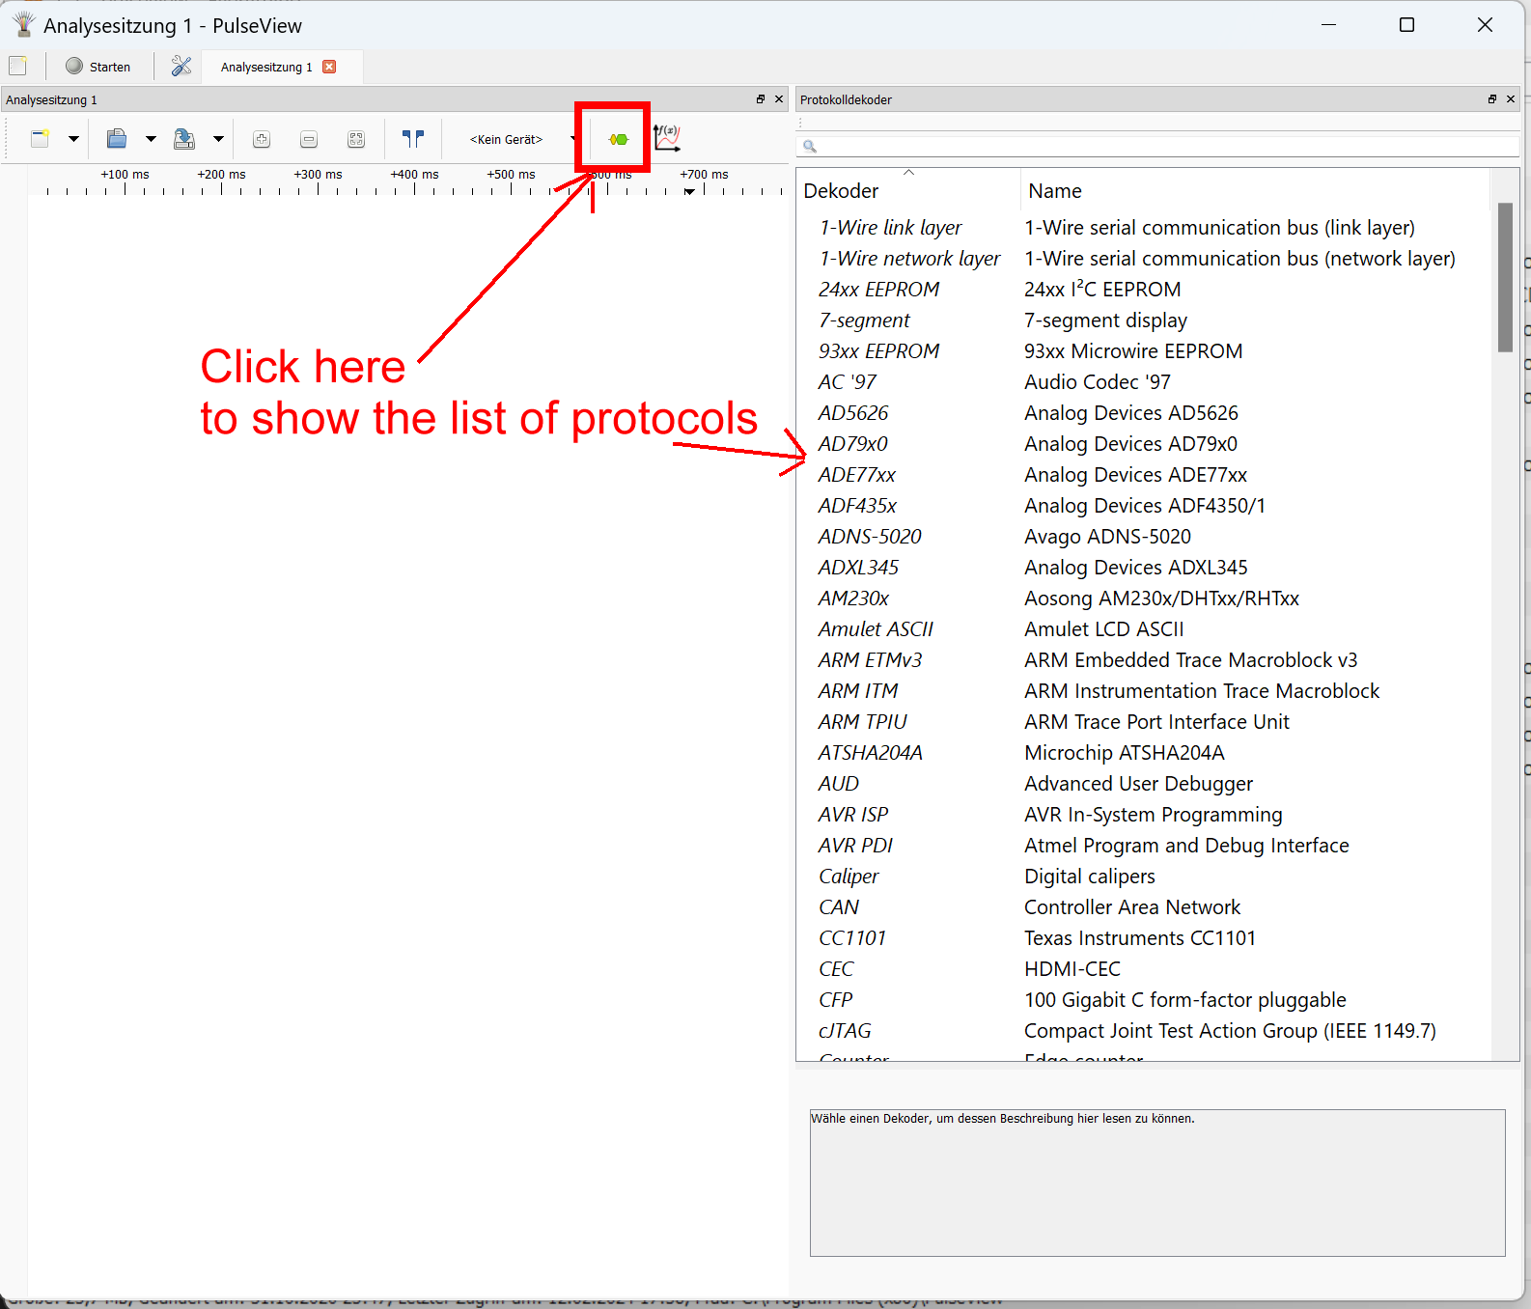Viewport: 1531px width, 1309px height.
Task: Select the ADE77xx decoder row
Action: click(x=1144, y=475)
